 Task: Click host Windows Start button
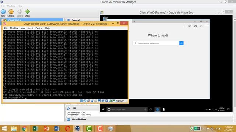coord(4,129)
